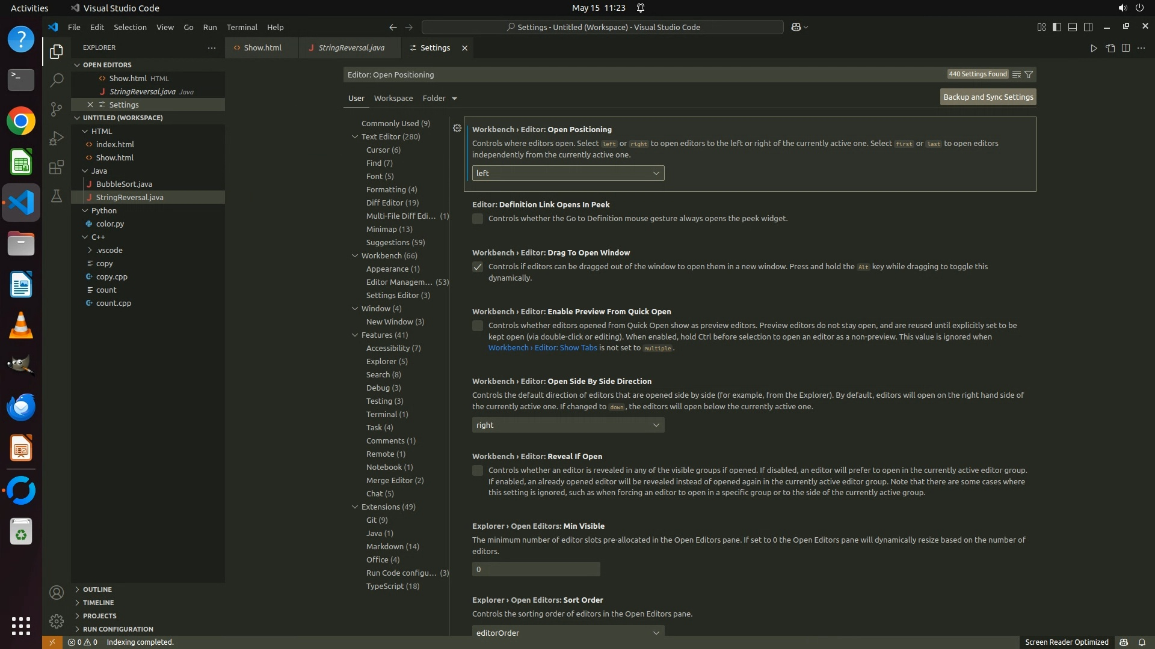Open Side By Side Direction 'right' dropdown
Screen dimensions: 1155x649
click(x=568, y=425)
